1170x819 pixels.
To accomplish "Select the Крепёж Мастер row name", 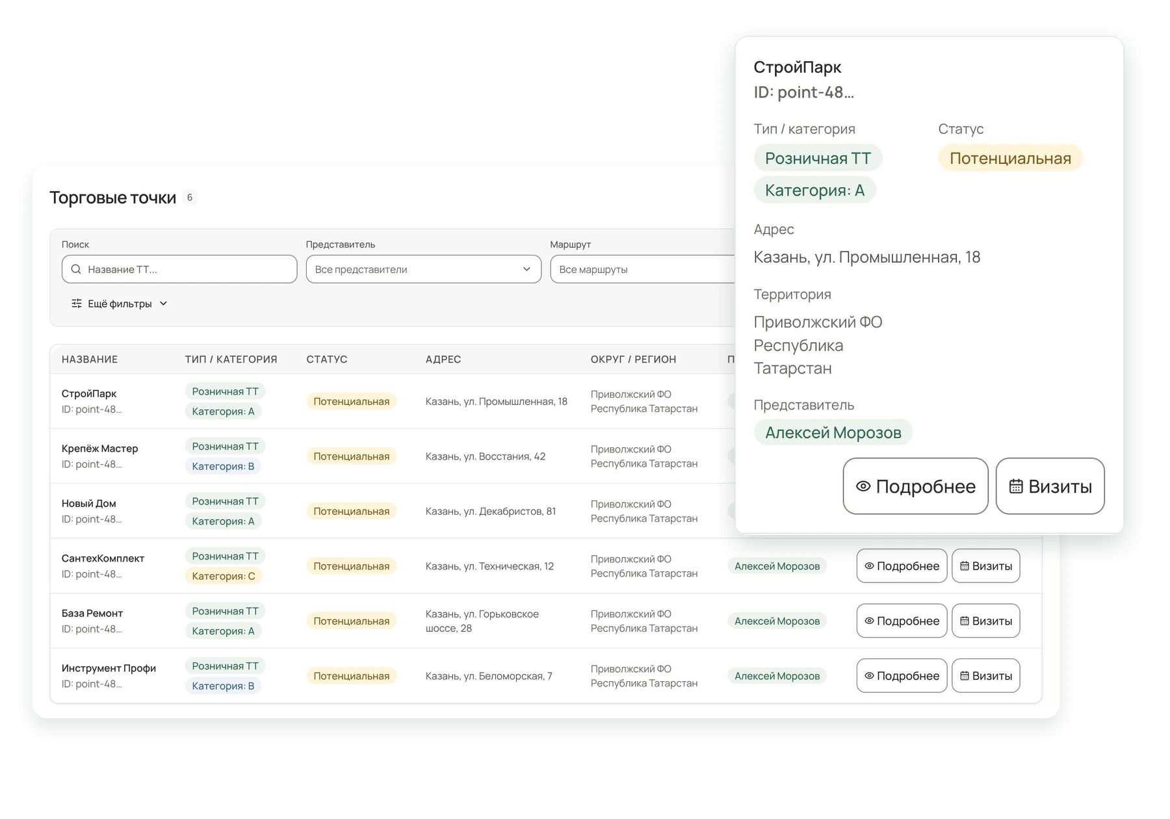I will (99, 448).
